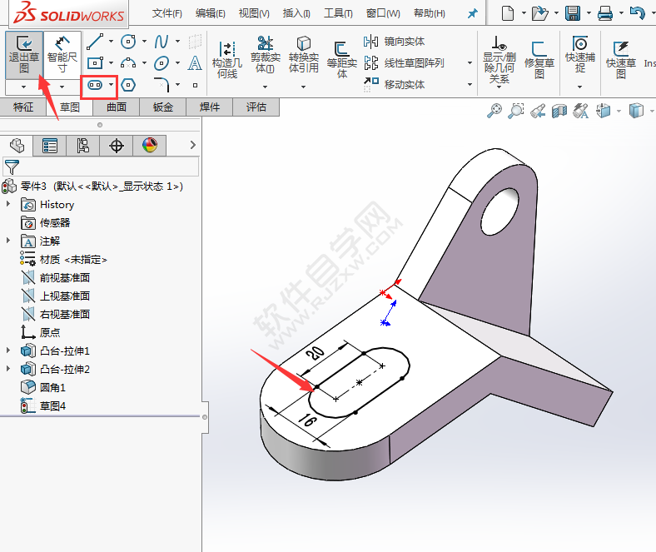Screen dimensions: 656x552
Task: Click Display/Delete Relations (显示/删除几何关系)
Action: pos(499,59)
